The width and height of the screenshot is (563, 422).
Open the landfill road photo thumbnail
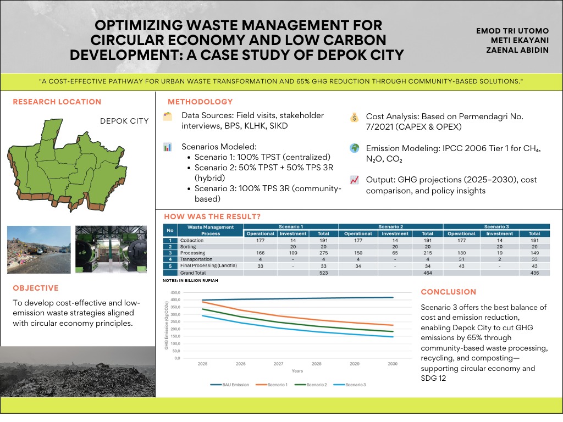pos(39,249)
